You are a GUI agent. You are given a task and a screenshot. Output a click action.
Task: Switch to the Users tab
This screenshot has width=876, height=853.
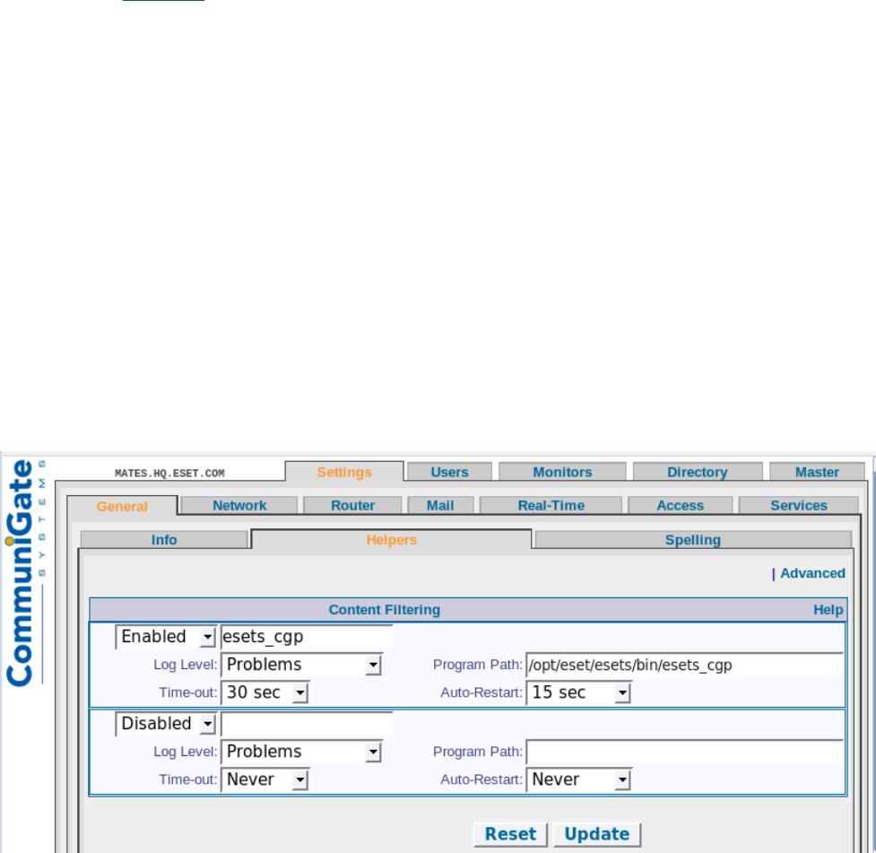449,472
